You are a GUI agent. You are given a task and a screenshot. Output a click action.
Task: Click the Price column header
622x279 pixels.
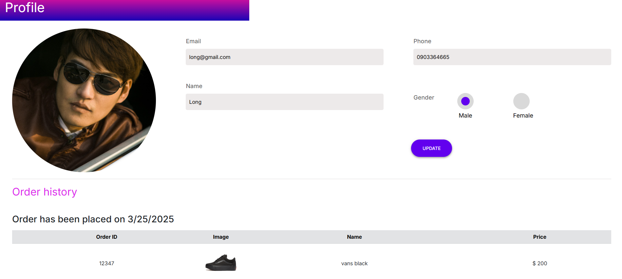click(539, 237)
